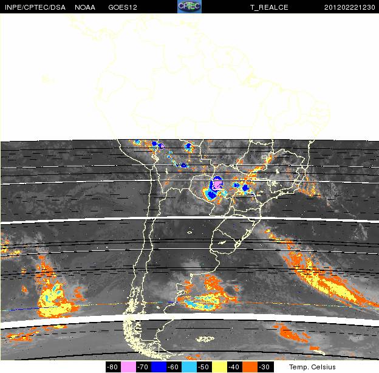The height and width of the screenshot is (373, 379).
Task: Click the INPE/CPTEC/DSA header text
Action: pos(35,7)
